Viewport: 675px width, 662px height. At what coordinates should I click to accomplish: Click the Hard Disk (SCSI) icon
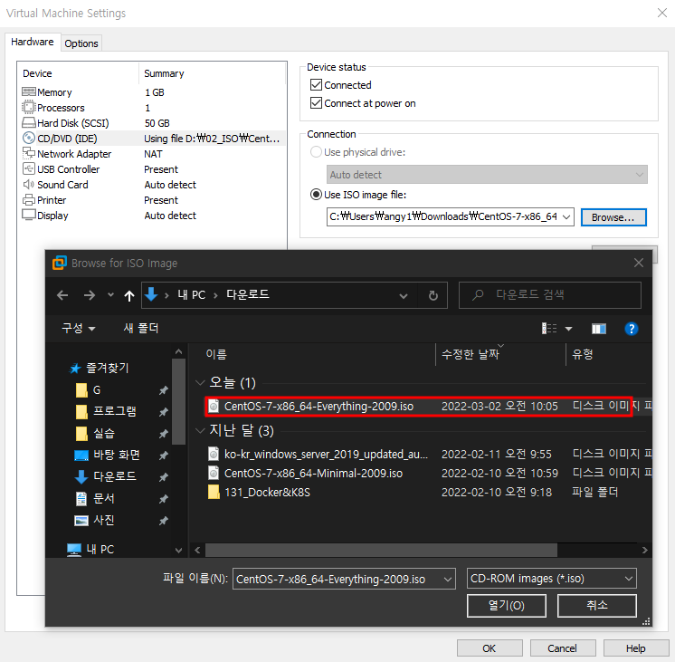[x=29, y=123]
